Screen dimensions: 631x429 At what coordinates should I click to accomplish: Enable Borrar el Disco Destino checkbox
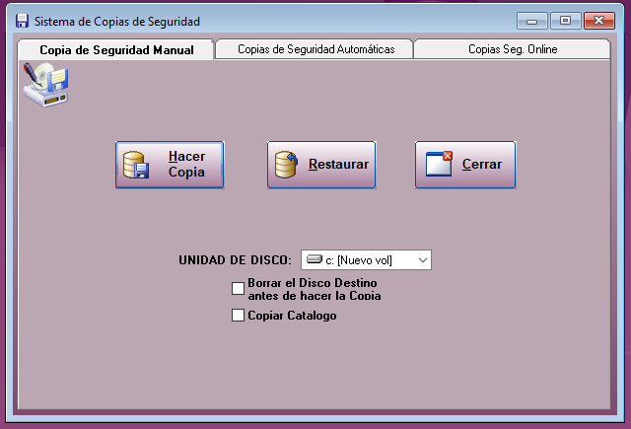(238, 288)
